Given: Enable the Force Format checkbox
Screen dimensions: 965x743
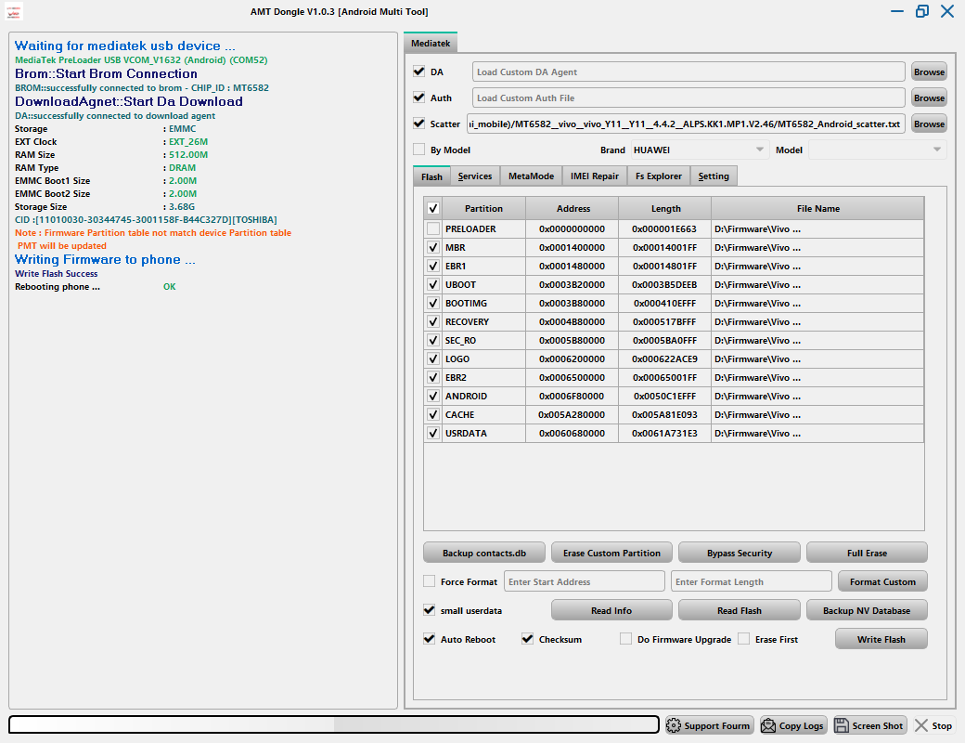Looking at the screenshot, I should [x=429, y=581].
